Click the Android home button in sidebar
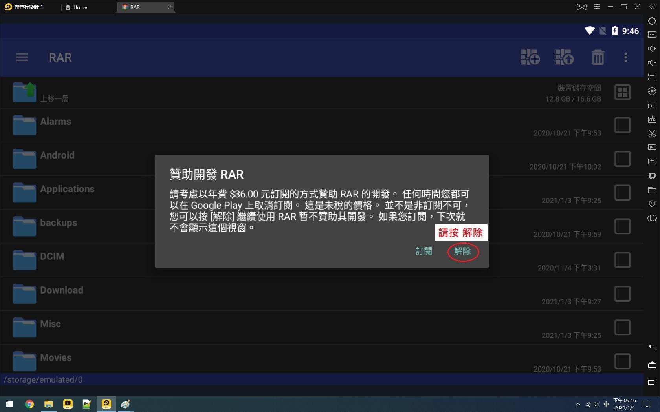 point(652,365)
